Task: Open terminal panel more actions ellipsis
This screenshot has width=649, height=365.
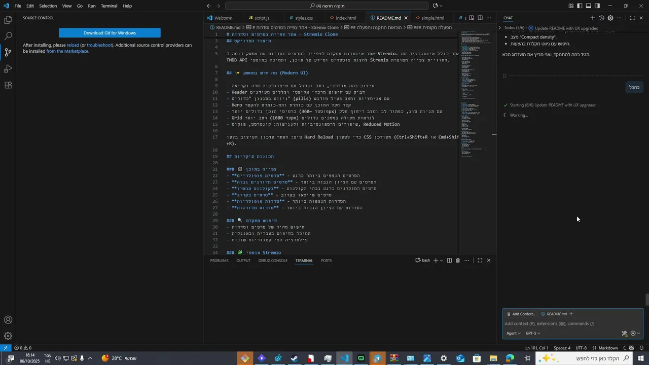Action: click(466, 261)
